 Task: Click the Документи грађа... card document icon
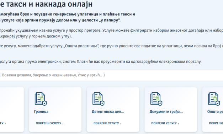click(x=156, y=99)
